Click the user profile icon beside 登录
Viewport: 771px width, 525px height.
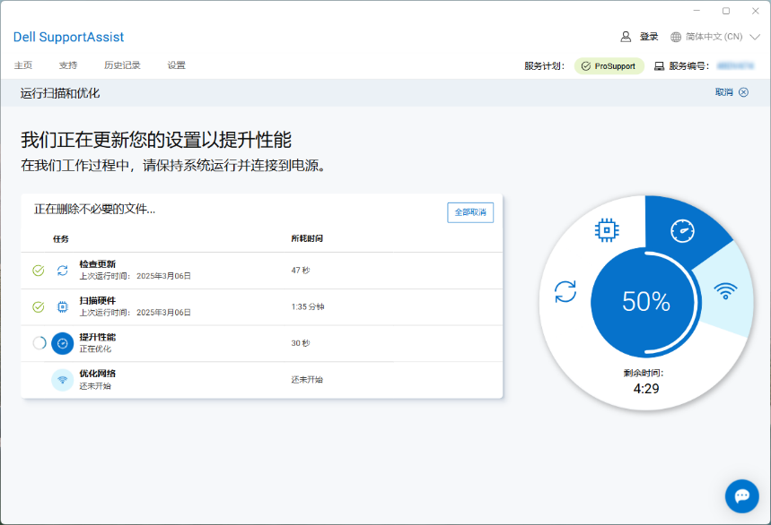pyautogui.click(x=626, y=37)
